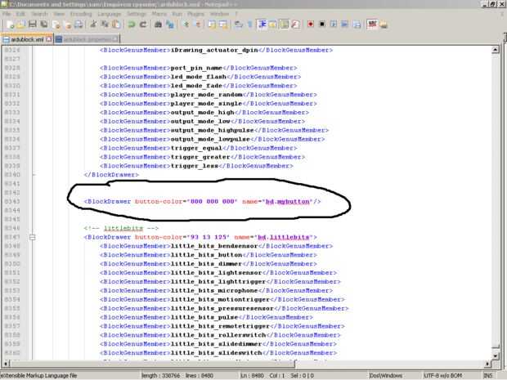The image size is (507, 380).
Task: Click the Close document toolbar icon
Action: tap(56, 25)
